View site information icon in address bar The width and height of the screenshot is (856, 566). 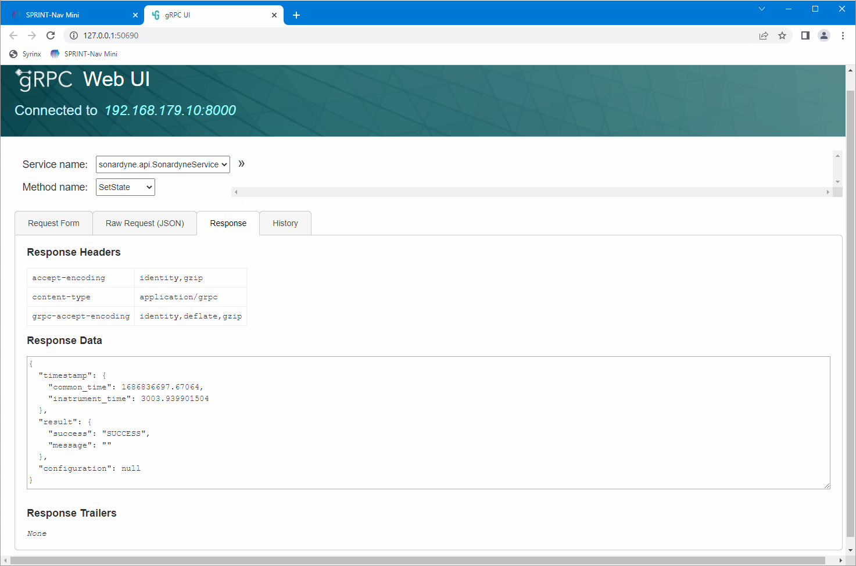point(74,35)
